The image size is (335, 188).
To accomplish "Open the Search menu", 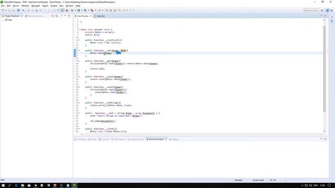I will tap(45, 6).
